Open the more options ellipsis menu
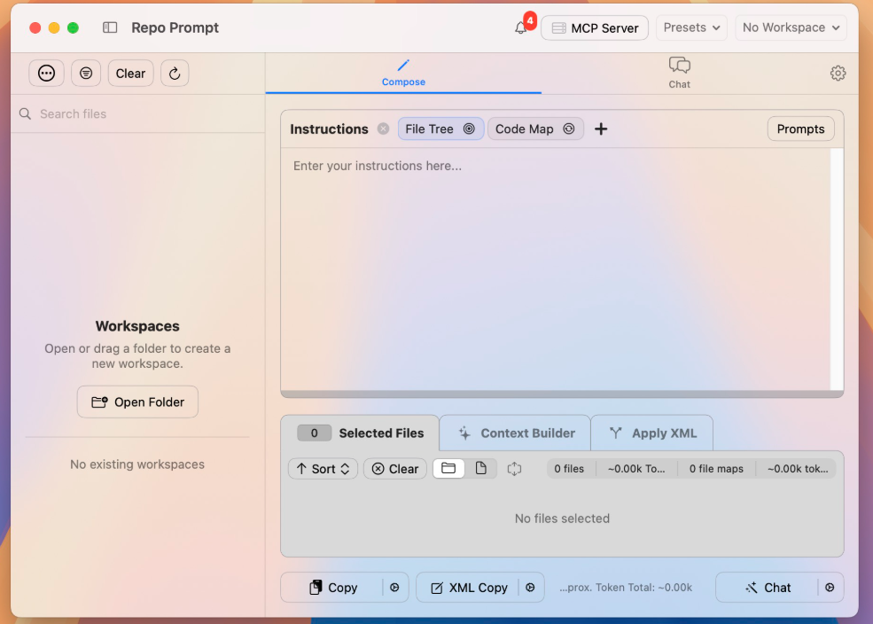Viewport: 873px width, 624px height. click(46, 74)
